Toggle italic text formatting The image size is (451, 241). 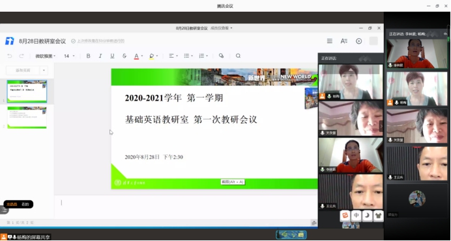(x=100, y=56)
